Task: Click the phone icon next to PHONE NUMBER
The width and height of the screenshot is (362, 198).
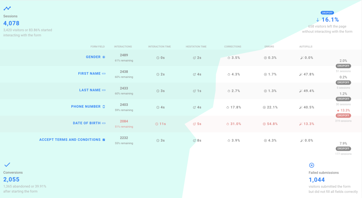Action: point(104,107)
